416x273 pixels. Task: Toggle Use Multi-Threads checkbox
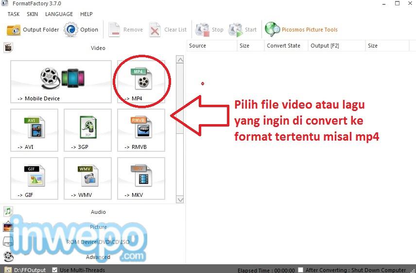pyautogui.click(x=54, y=270)
